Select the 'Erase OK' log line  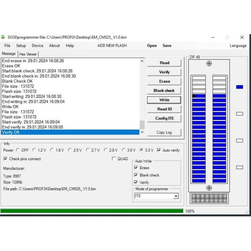[x=70, y=66]
